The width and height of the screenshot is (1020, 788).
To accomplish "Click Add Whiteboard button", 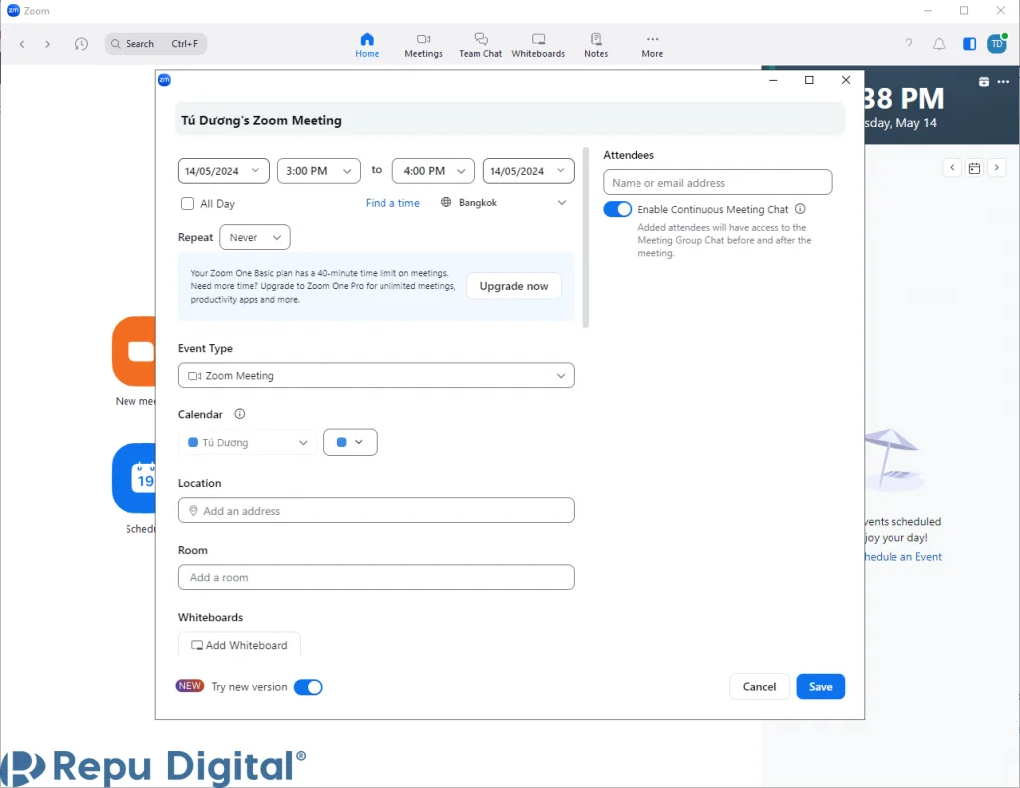I will tap(239, 644).
